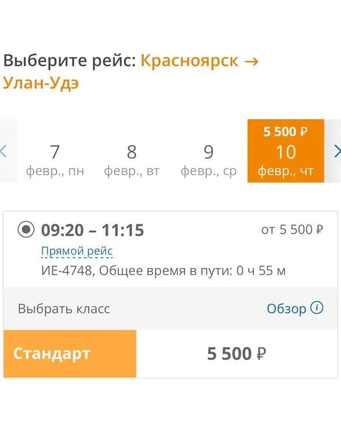This screenshot has width=341, height=426.
Task: Click the flight time 09:20 – 11:15
Action: pyautogui.click(x=92, y=230)
